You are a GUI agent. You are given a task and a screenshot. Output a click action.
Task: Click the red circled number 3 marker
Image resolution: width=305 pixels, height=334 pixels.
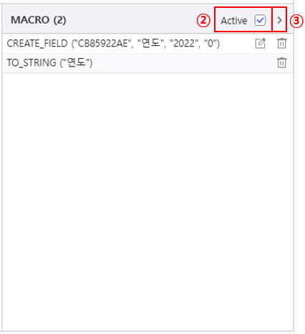tap(296, 21)
